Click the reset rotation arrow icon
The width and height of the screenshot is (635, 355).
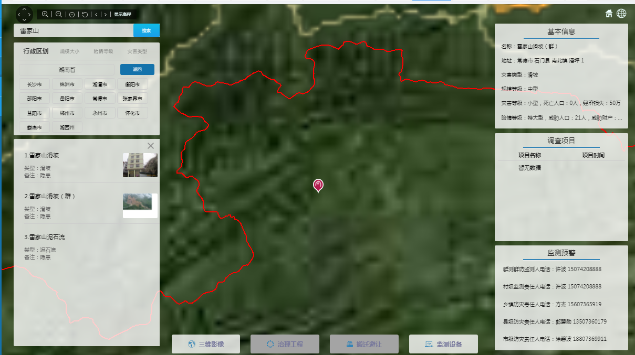click(85, 15)
